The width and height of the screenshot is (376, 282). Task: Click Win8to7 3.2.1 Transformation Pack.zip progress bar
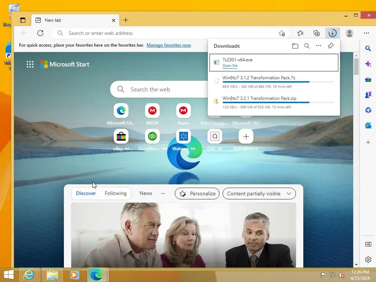pyautogui.click(x=278, y=102)
